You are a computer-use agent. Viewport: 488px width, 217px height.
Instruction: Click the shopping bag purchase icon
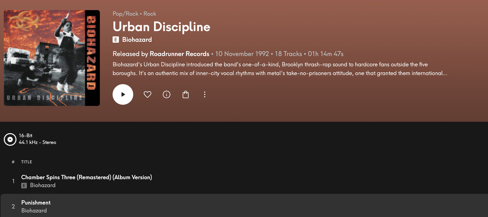(x=186, y=95)
